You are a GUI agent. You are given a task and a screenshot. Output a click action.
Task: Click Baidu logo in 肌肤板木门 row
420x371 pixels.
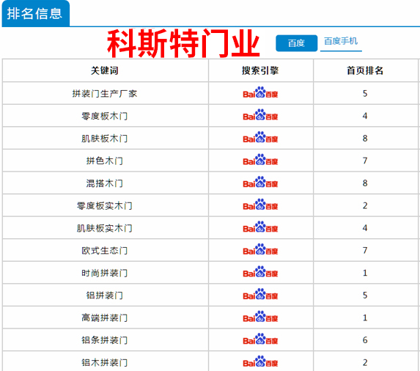coord(260,138)
